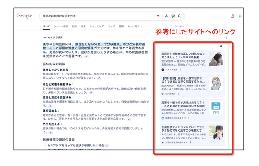Open the 風邪を一晩で治す方法はあるの source card
This screenshot has height=166, width=259.
192,110
